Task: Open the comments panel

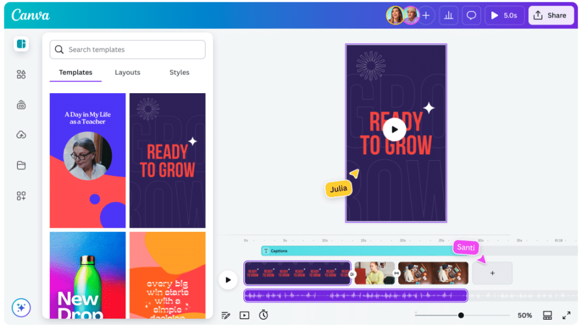Action: (471, 15)
